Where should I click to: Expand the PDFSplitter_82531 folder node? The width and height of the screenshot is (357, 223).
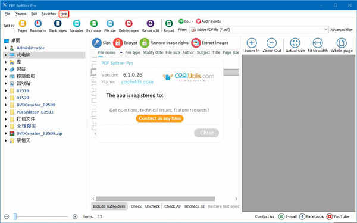click(x=6, y=112)
